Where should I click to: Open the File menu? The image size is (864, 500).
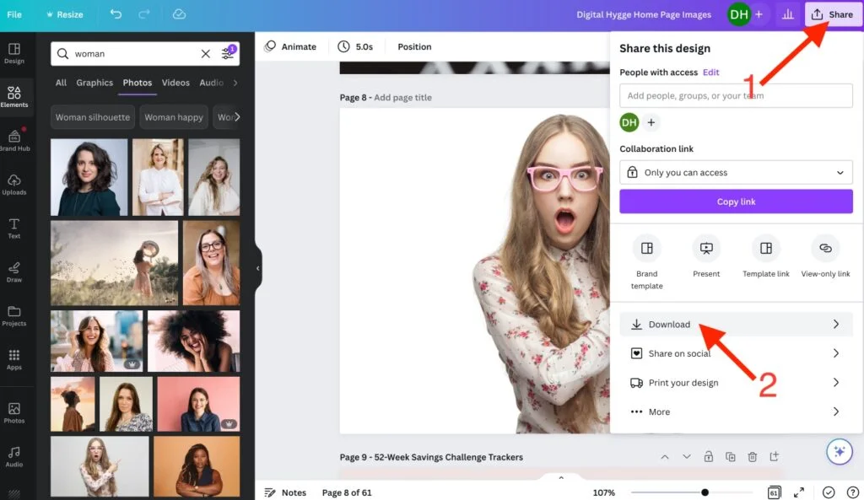pyautogui.click(x=14, y=14)
